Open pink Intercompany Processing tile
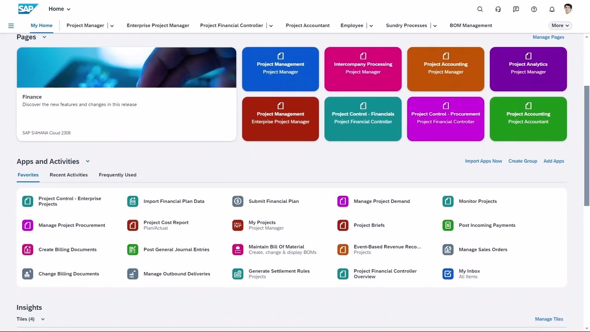Image resolution: width=590 pixels, height=332 pixels. click(x=363, y=69)
